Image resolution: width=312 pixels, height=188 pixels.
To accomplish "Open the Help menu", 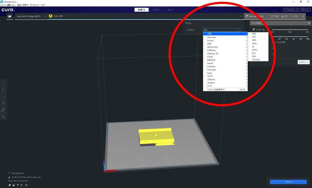I will pos(43,5).
